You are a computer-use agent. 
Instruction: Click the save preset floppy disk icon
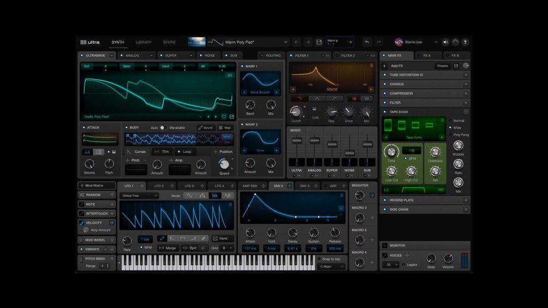tap(319, 42)
